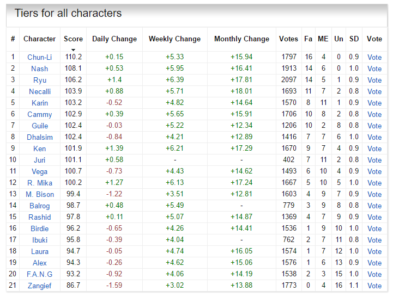Sort by Monthly Change column header
This screenshot has width=393, height=297.
(241, 39)
